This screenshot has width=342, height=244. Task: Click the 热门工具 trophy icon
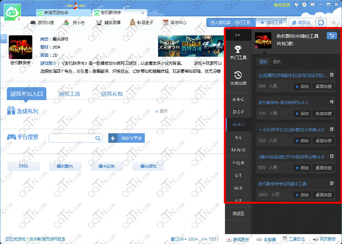tap(238, 49)
